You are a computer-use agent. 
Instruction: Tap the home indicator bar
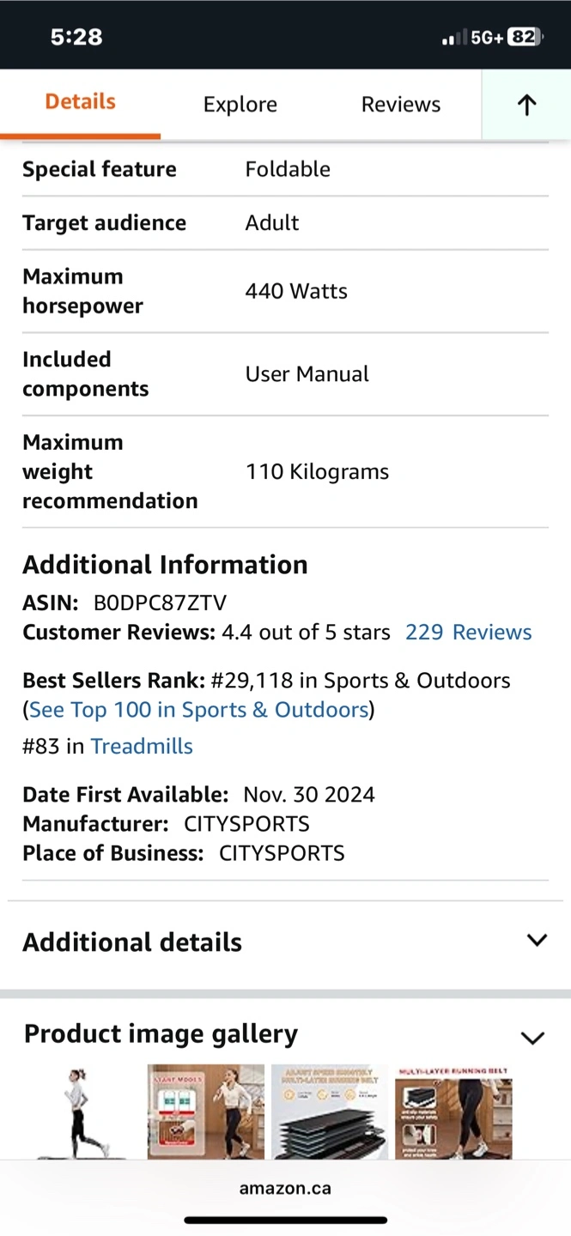285,1220
